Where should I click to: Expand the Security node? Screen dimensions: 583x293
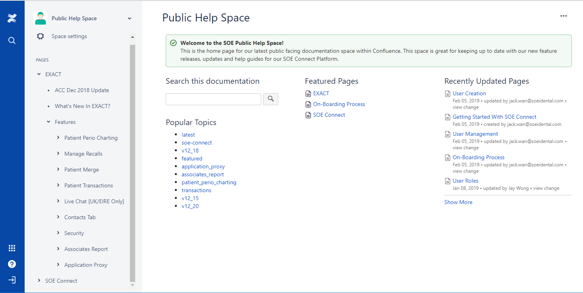(58, 233)
